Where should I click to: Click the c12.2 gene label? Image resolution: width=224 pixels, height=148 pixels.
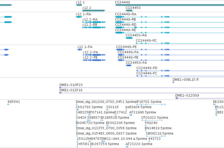pyautogui.click(x=87, y=8)
